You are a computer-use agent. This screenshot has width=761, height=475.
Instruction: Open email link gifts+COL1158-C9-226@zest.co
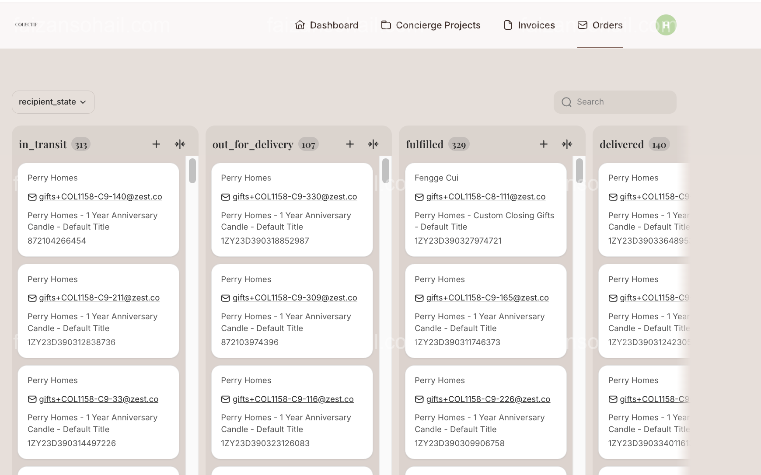click(x=488, y=399)
